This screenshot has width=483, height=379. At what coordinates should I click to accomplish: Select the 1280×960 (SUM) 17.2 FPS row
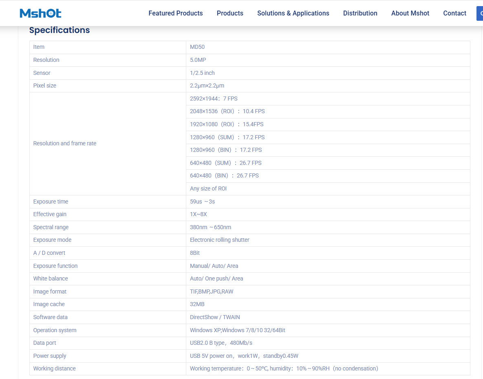tap(328, 137)
